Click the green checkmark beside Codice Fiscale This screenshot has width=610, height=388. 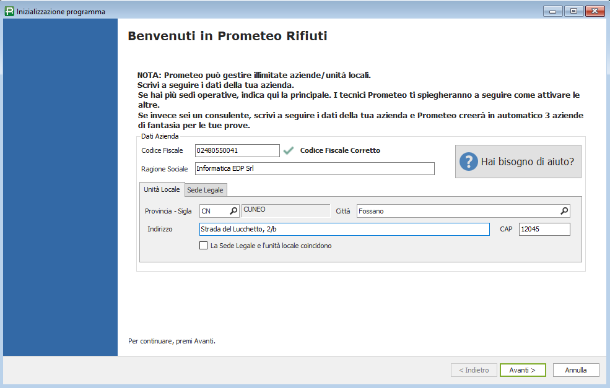[x=288, y=150]
